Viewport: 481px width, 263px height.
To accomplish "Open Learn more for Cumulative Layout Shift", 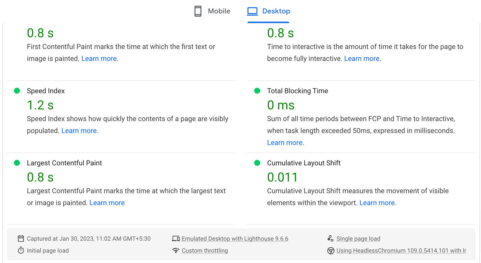I will pos(377,203).
